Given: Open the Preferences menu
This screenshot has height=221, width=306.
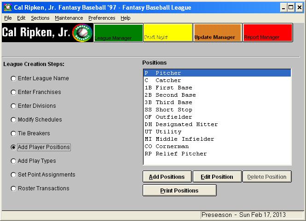Looking at the screenshot, I should [102, 18].
